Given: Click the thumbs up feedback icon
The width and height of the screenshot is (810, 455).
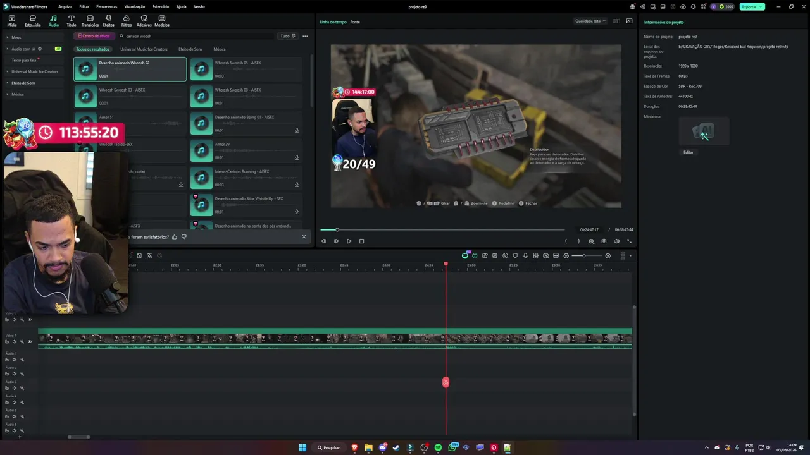Looking at the screenshot, I should tap(175, 237).
